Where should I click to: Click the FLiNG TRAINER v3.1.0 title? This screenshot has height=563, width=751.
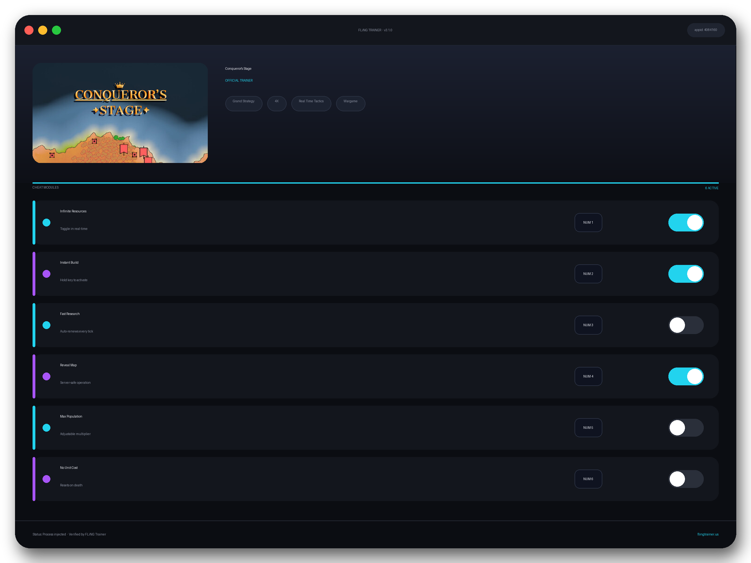tap(375, 30)
